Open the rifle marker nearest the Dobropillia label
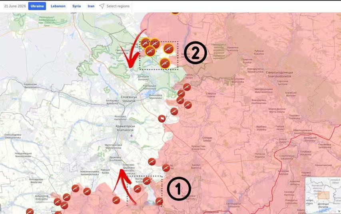Screen dimensions: 341x214 point(58,202)
